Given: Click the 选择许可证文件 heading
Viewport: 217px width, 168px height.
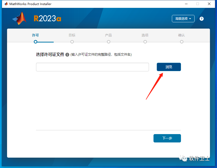Looking at the screenshot, I should [50, 54].
